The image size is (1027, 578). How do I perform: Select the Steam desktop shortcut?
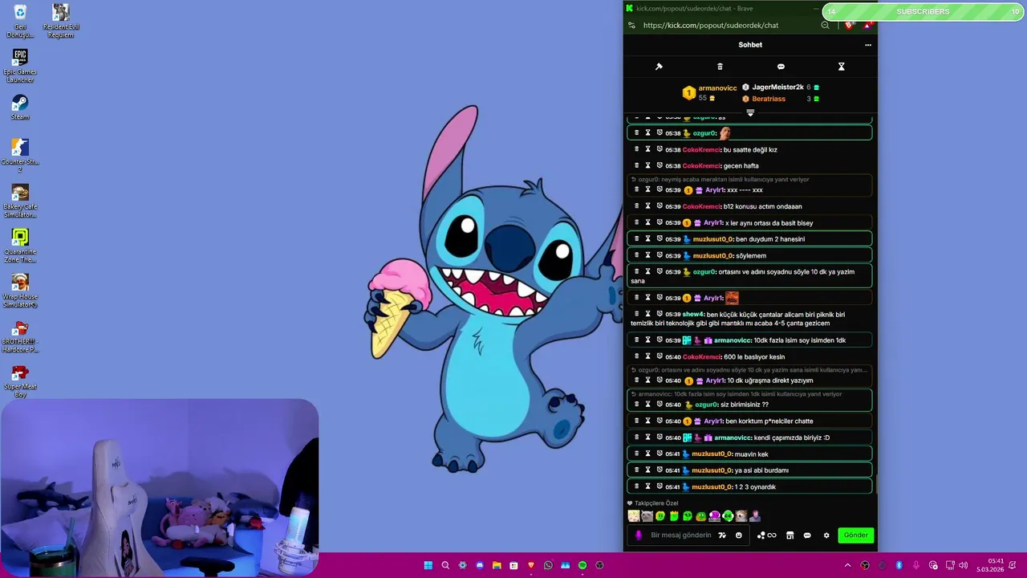coord(20,108)
